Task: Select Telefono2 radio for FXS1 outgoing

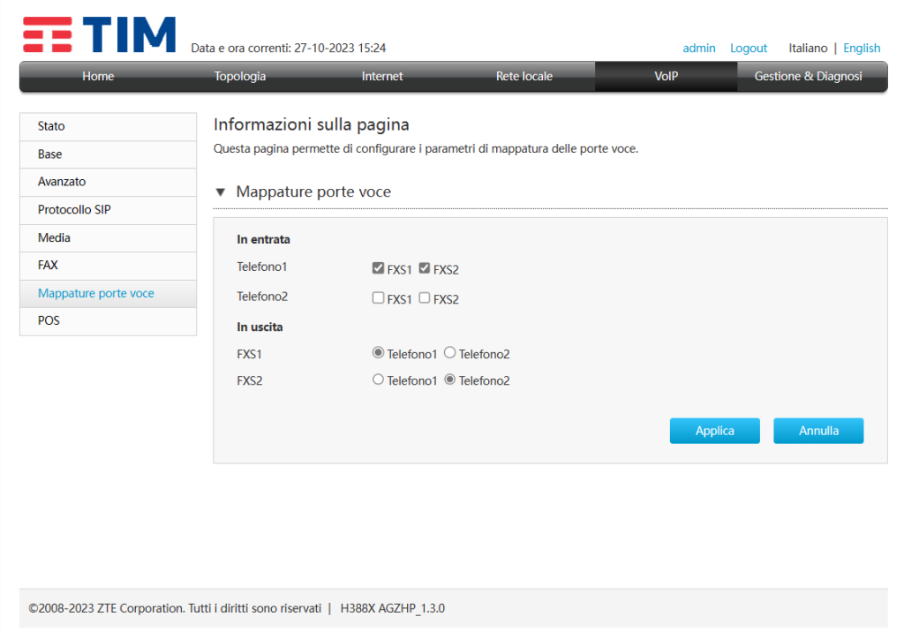Action: 449,353
